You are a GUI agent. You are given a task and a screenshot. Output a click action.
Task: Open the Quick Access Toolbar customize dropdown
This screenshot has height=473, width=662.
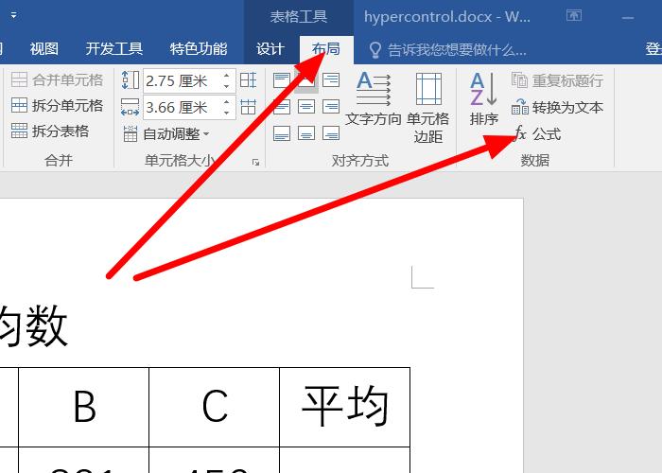[x=14, y=15]
